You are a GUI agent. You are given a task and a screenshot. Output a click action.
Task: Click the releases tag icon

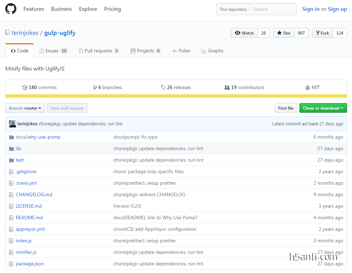tap(163, 87)
